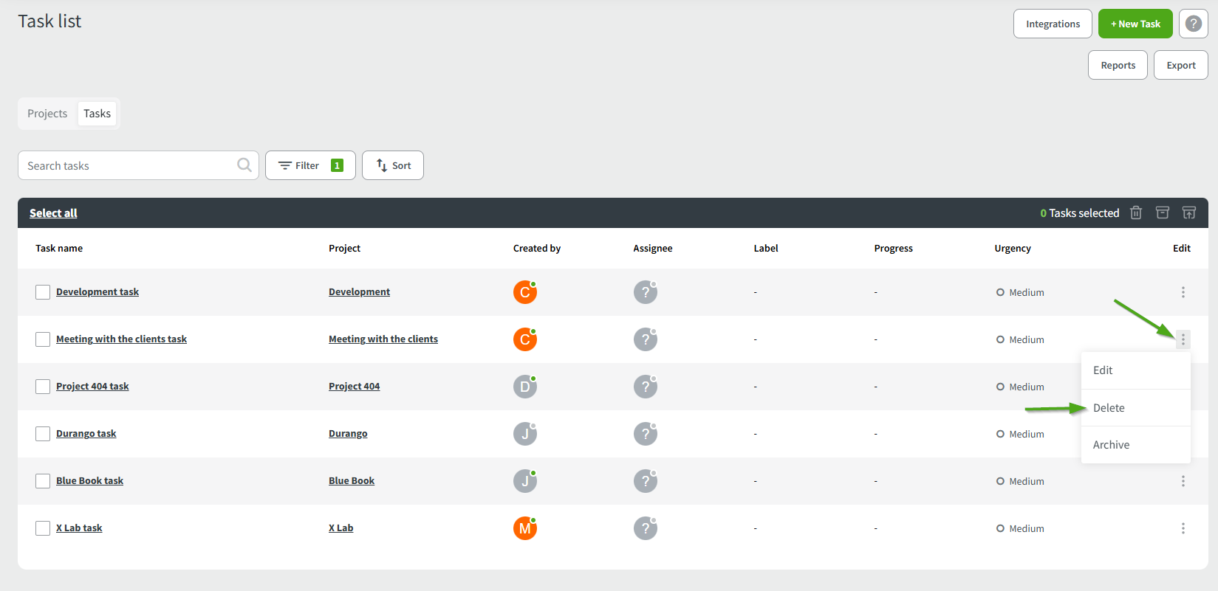Open the Filter options button

coord(310,165)
